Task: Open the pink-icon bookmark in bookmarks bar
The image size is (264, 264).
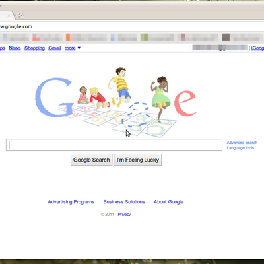Action: [x=198, y=37]
